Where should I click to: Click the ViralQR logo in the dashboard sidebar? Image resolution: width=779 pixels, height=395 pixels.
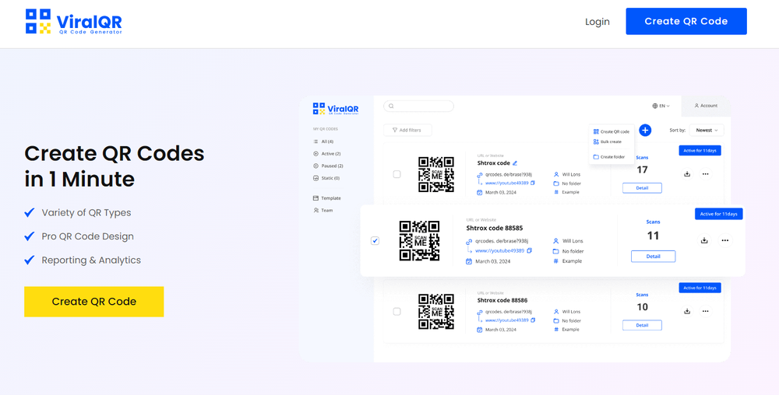click(x=336, y=109)
